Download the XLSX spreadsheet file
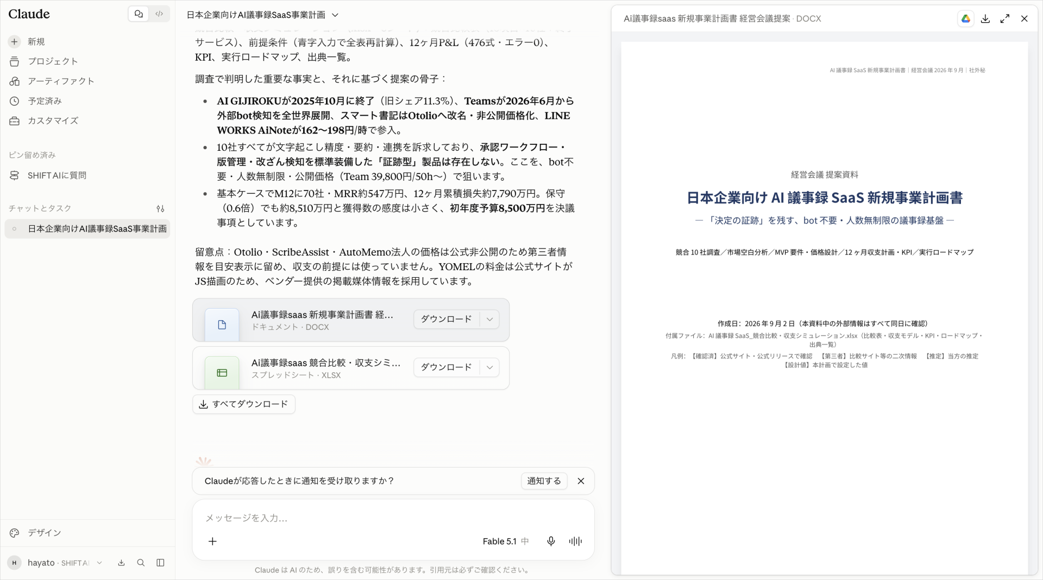Viewport: 1043px width, 580px height. click(447, 367)
